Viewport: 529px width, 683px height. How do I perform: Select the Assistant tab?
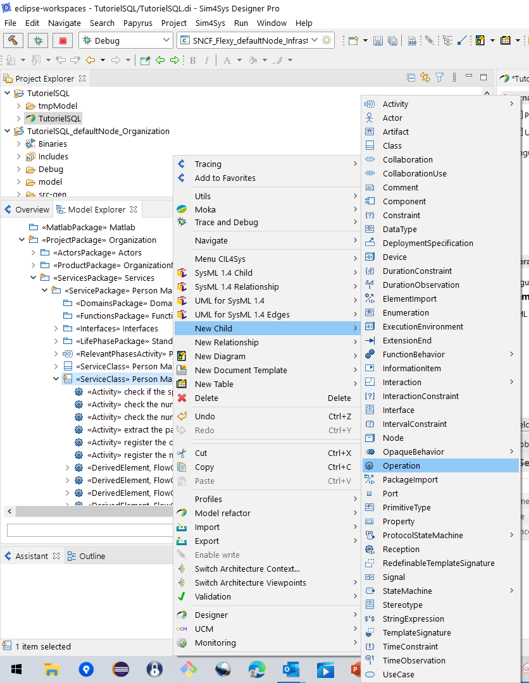[32, 557]
